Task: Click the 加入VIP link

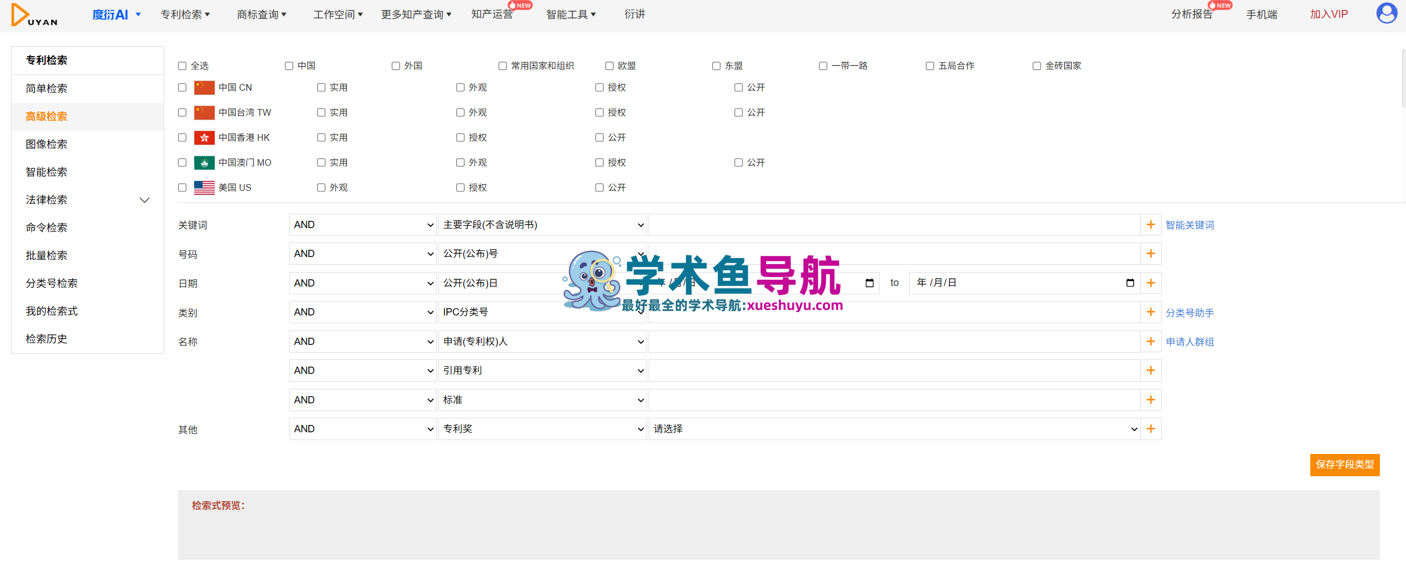Action: point(1329,14)
